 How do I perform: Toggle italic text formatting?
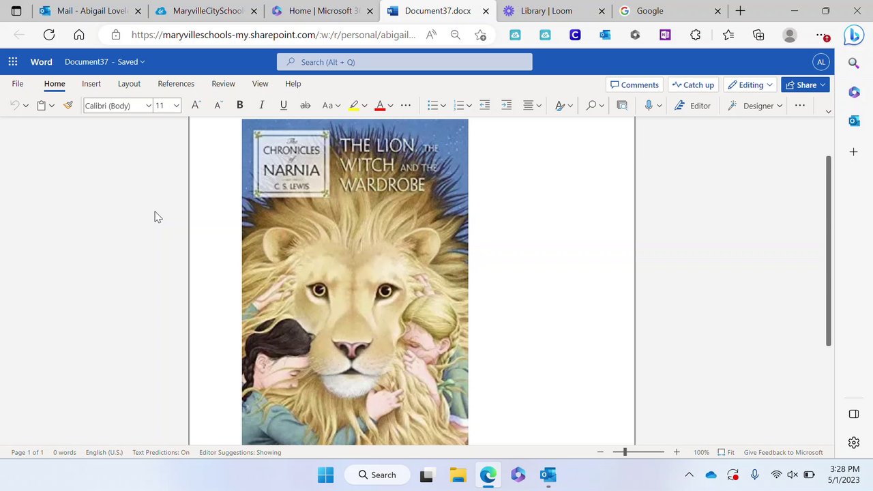[x=261, y=105]
